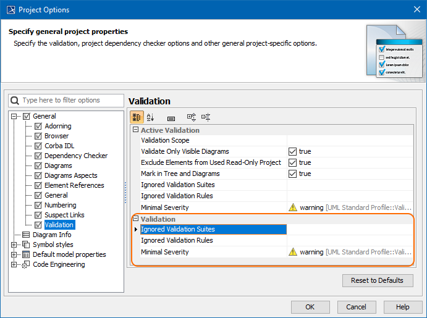Click the Code Engineering node icon
This screenshot has width=427, height=318.
coord(26,264)
